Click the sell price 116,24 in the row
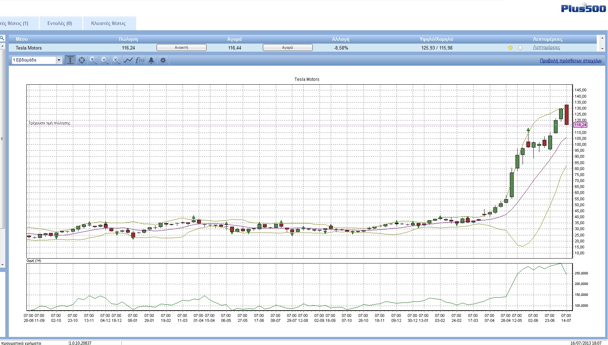The height and width of the screenshot is (345, 608). (x=128, y=48)
